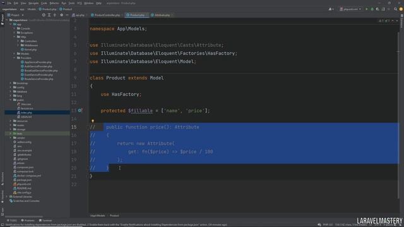Viewport: 404px width, 227px height.
Task: Open the Tools menu
Action: point(71,3)
